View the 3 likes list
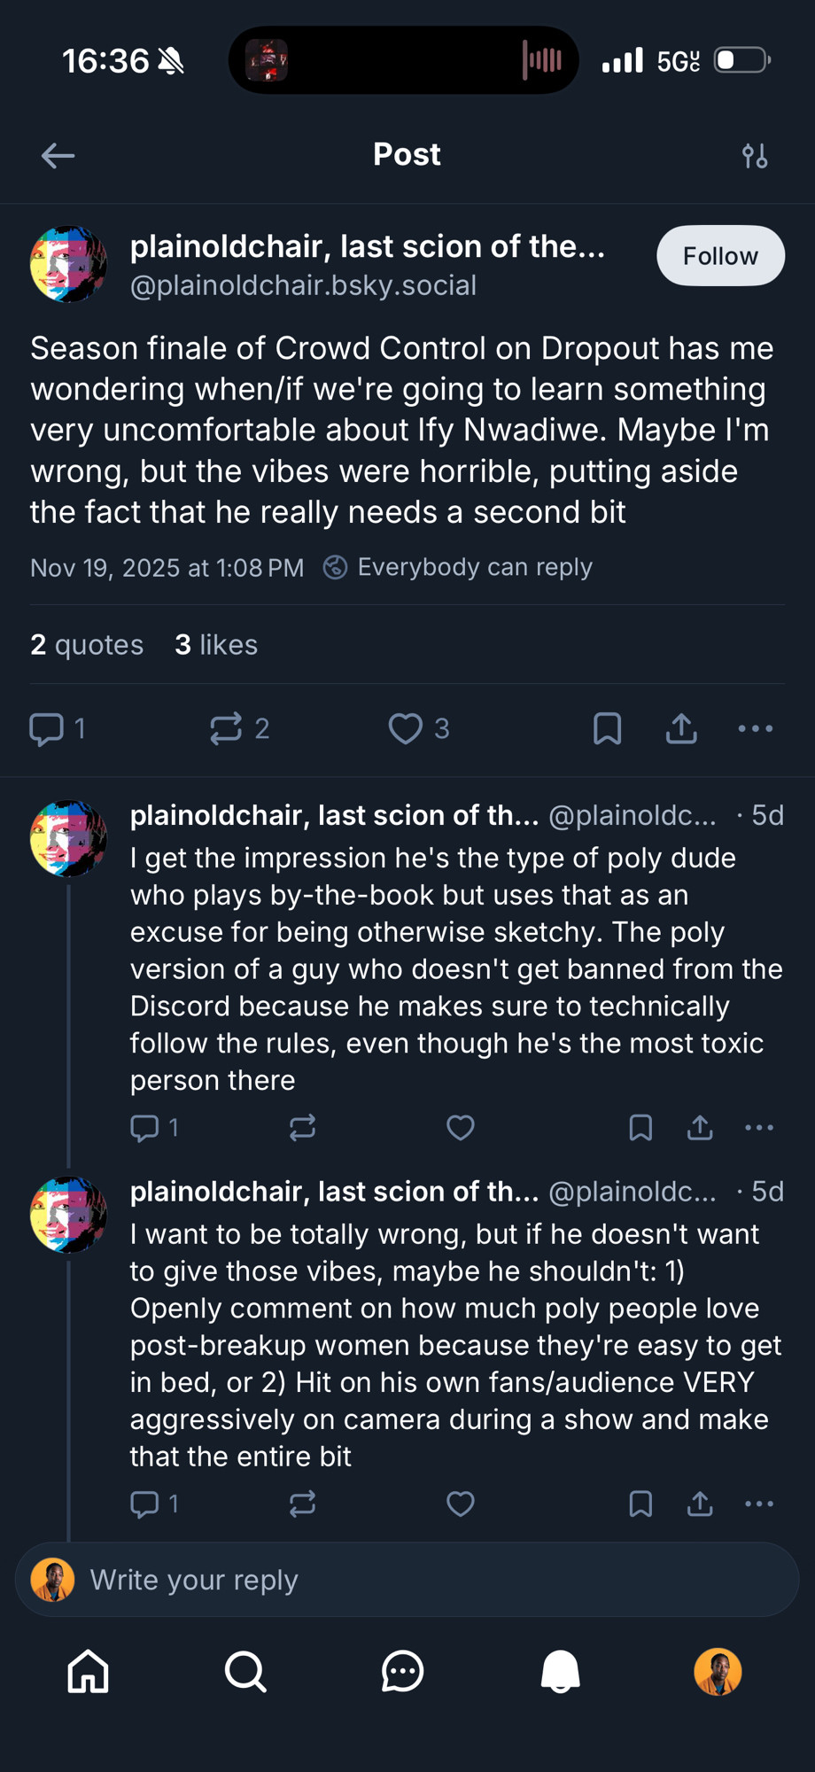Viewport: 815px width, 1772px height. [216, 644]
